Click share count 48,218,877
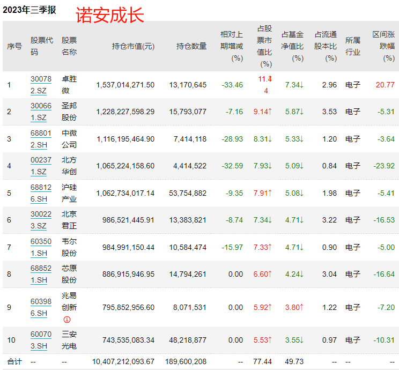Viewport: 399px width, 370px height. click(188, 340)
